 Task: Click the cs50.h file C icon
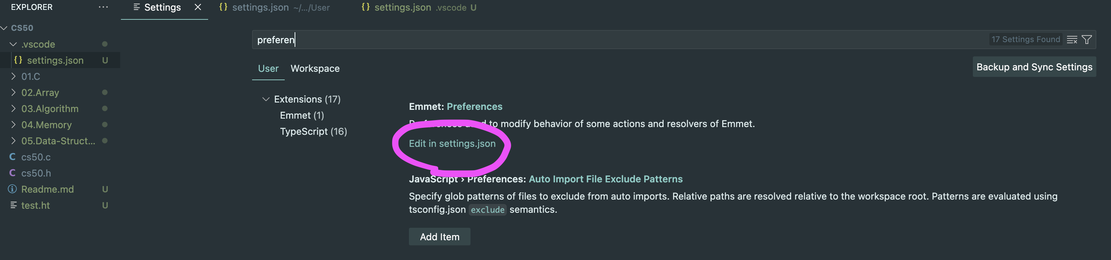(12, 173)
